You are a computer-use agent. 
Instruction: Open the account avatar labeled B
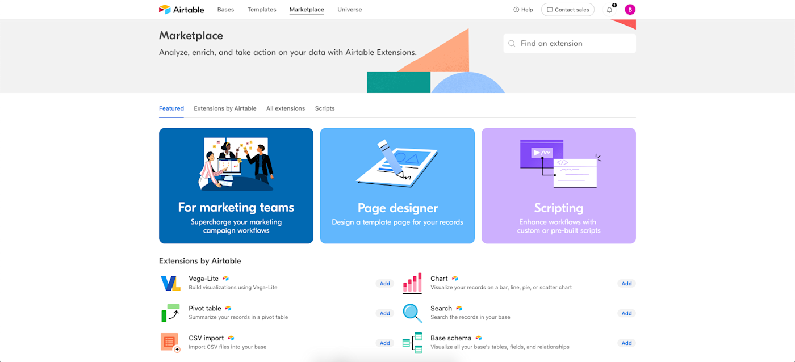tap(630, 10)
